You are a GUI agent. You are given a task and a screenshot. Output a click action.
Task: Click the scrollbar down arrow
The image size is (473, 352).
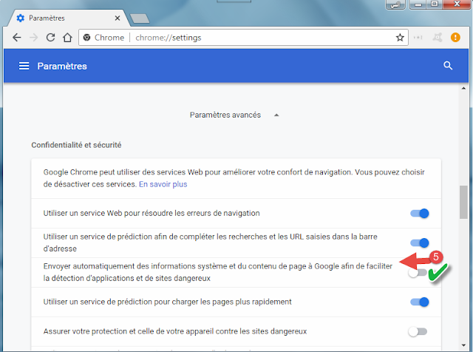click(463, 345)
